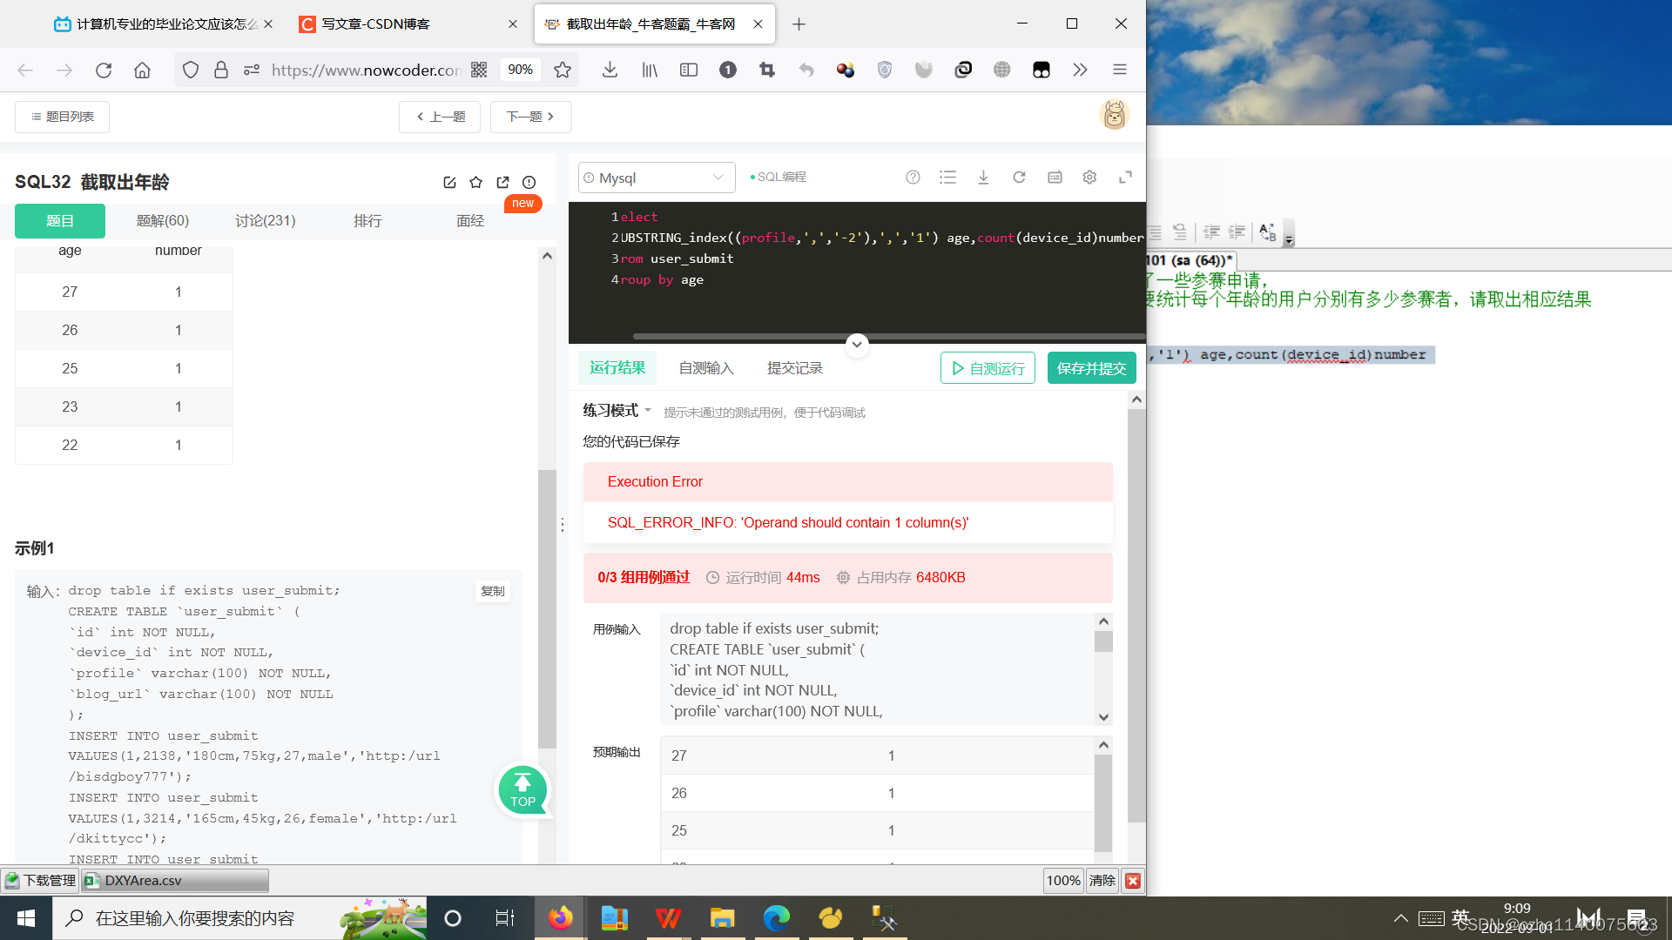1672x940 pixels.
Task: Open Microsoft Edge from taskbar
Action: tap(776, 918)
